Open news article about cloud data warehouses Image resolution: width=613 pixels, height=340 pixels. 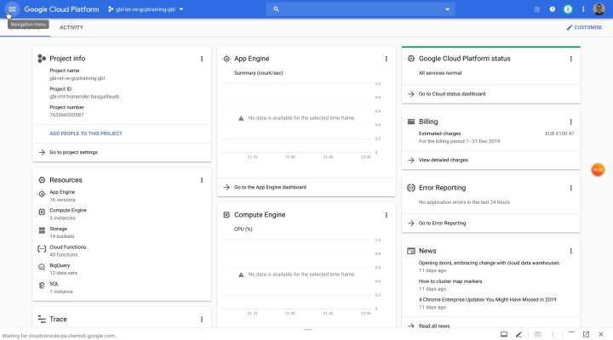pos(489,263)
